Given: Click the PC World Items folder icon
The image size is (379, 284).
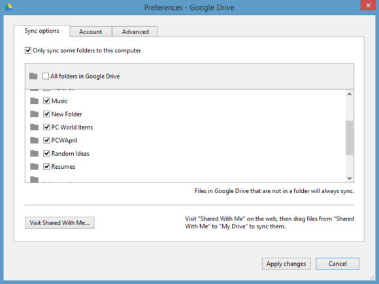Looking at the screenshot, I should click(x=35, y=127).
